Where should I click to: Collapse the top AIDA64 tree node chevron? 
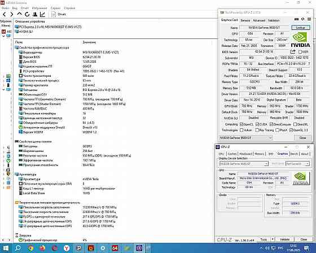click(3, 36)
